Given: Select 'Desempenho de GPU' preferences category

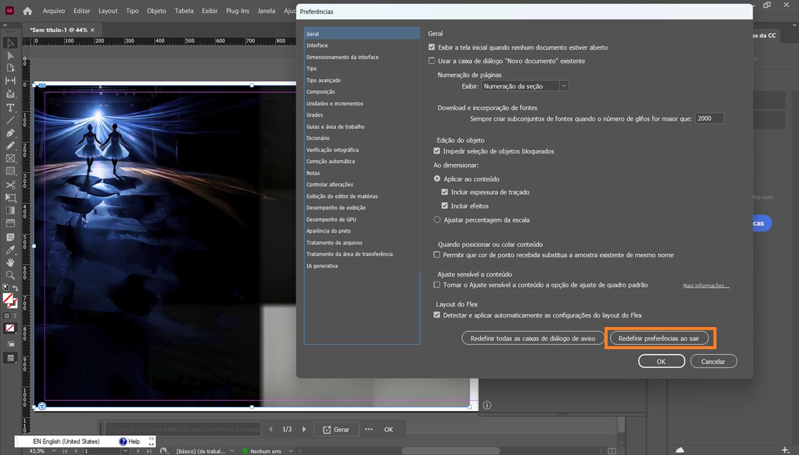Looking at the screenshot, I should coord(361,219).
